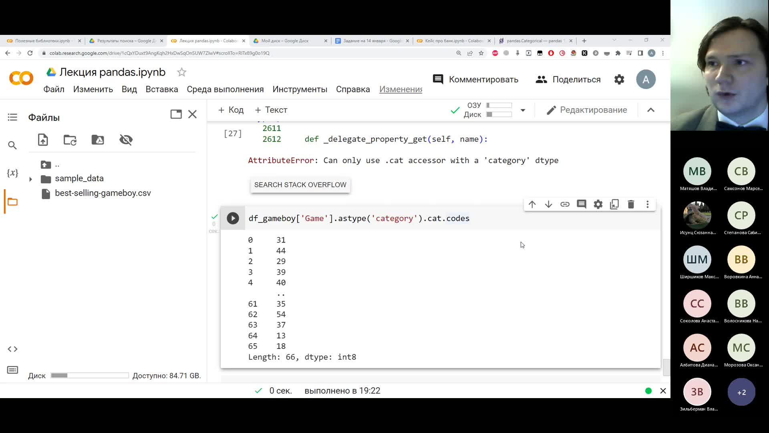Add a new code cell

[x=231, y=110]
